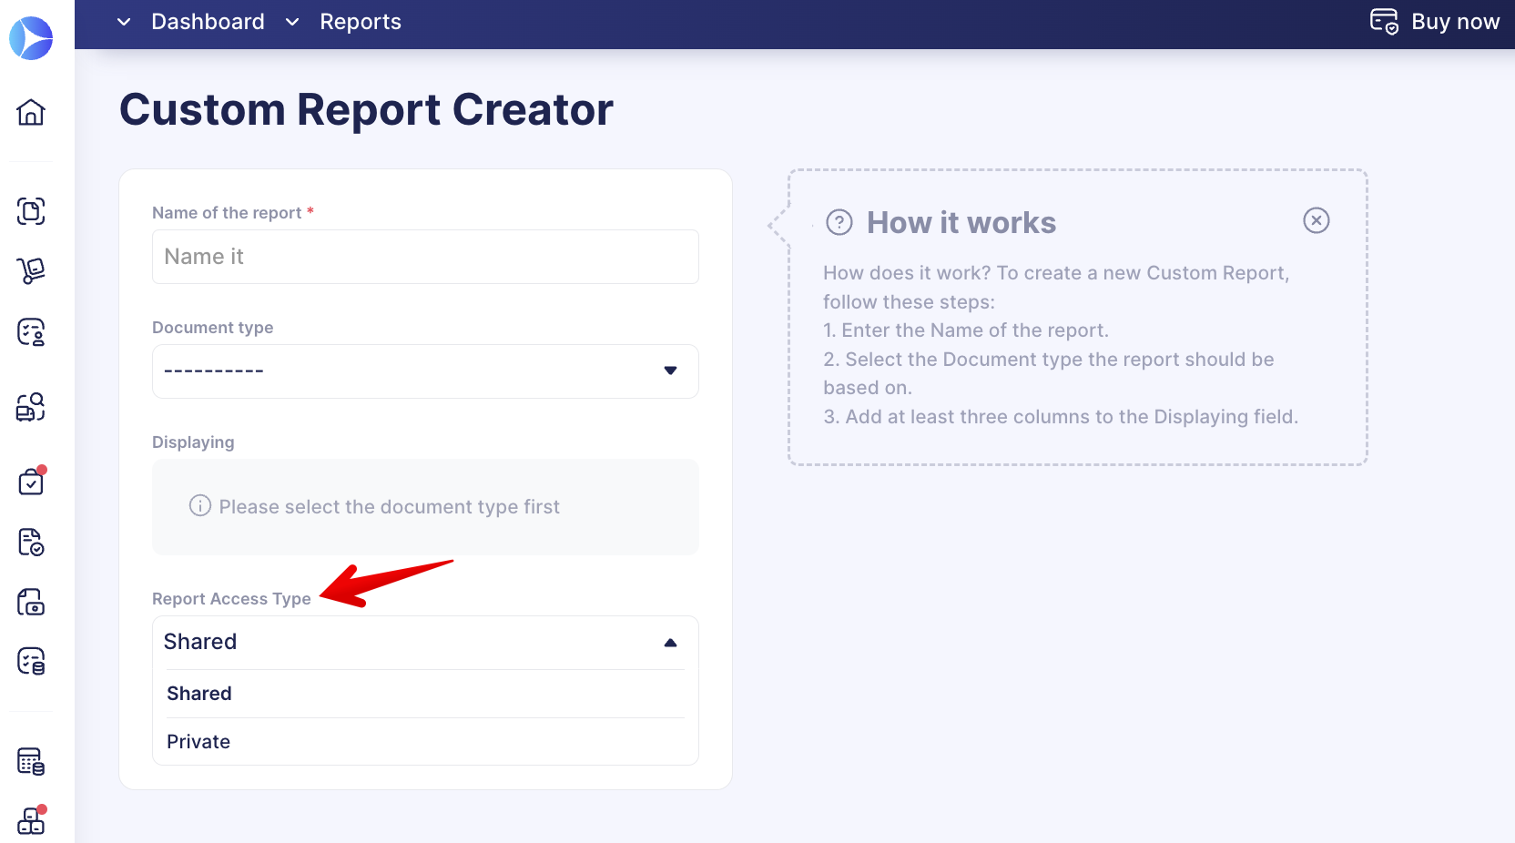Screen dimensions: 1515x843
Task: Click step '1. Enter the Name of the report.'
Action: (966, 330)
